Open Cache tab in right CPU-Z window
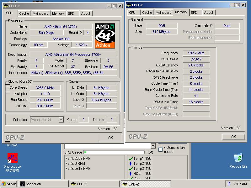 (x=147, y=13)
